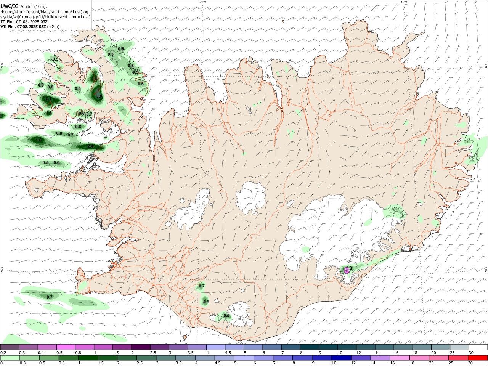Select the dark teal 8–9 sleet/snow legend swatch
Viewport: 488px width, 366px height.
(309, 347)
